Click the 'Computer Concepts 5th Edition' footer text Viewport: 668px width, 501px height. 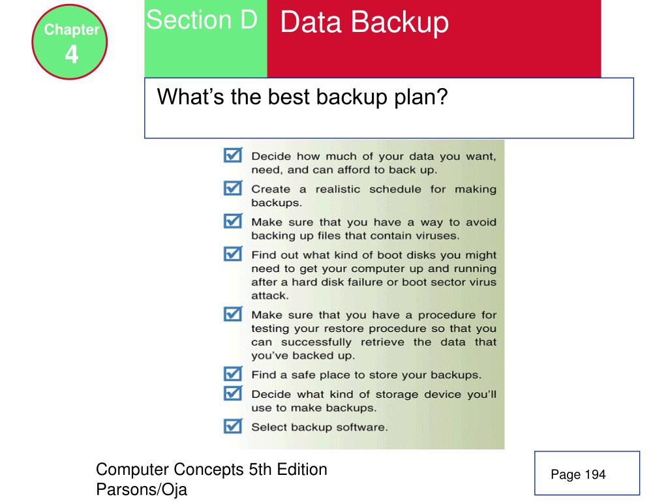(x=211, y=470)
